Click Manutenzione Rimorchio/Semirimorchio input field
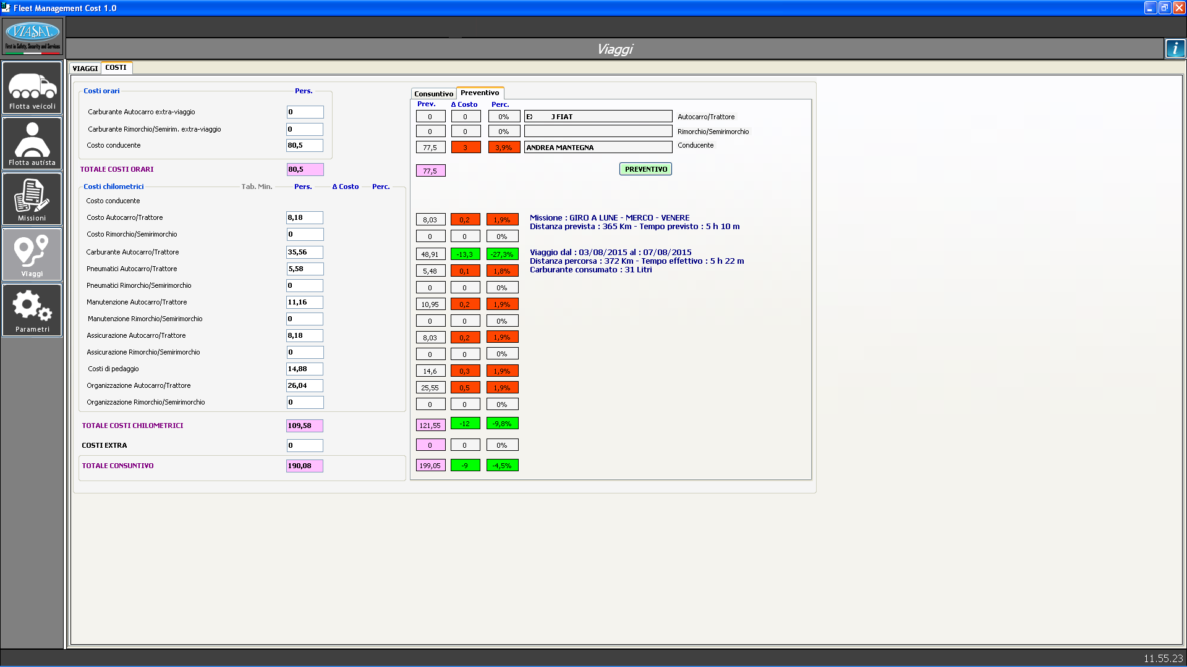 point(305,319)
